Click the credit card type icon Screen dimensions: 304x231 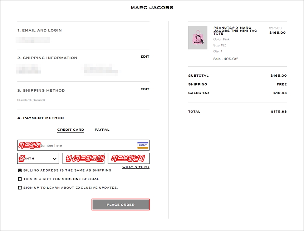click(143, 145)
